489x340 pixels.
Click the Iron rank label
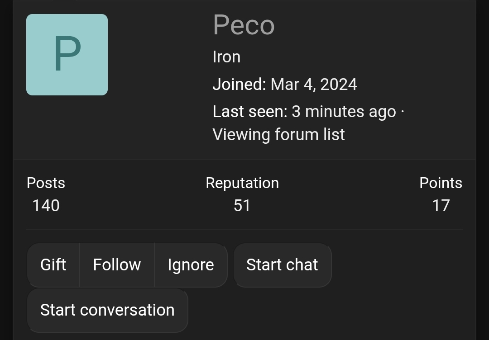coord(226,57)
